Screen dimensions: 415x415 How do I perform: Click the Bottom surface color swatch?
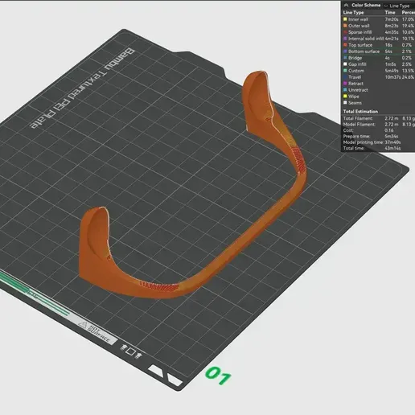click(x=345, y=51)
